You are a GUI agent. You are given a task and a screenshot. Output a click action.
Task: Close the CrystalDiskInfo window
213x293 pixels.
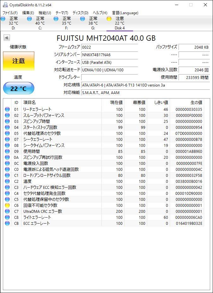(x=205, y=5)
